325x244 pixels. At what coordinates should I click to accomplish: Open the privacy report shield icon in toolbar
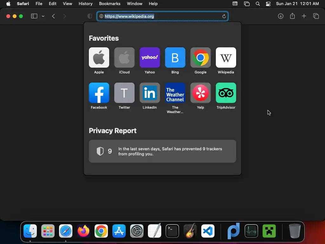(x=90, y=16)
